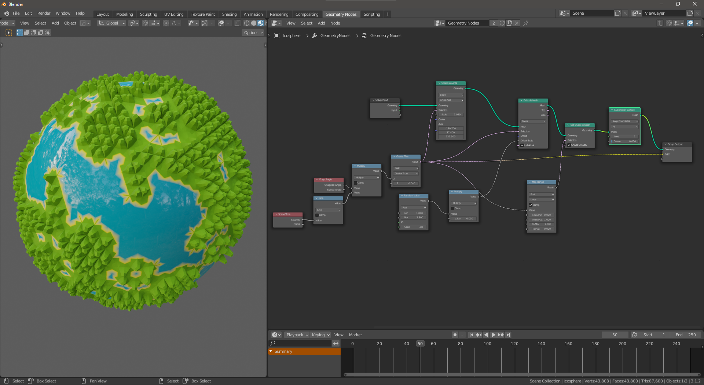The image size is (704, 385).
Task: Pin the Geometry Nodes node tree
Action: (x=526, y=23)
